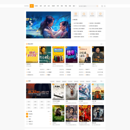
Task: Click inside the search input field
Action: pyautogui.click(x=87, y=6)
